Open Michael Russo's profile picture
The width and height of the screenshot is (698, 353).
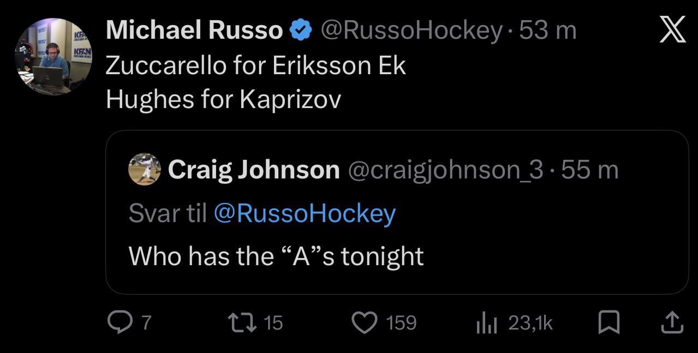53,56
